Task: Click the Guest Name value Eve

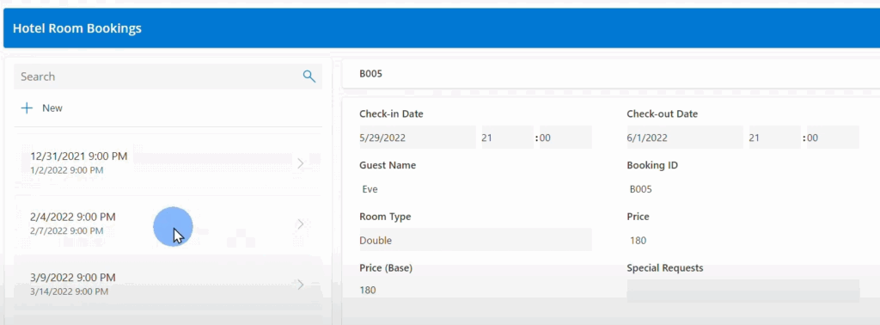Action: click(x=370, y=189)
